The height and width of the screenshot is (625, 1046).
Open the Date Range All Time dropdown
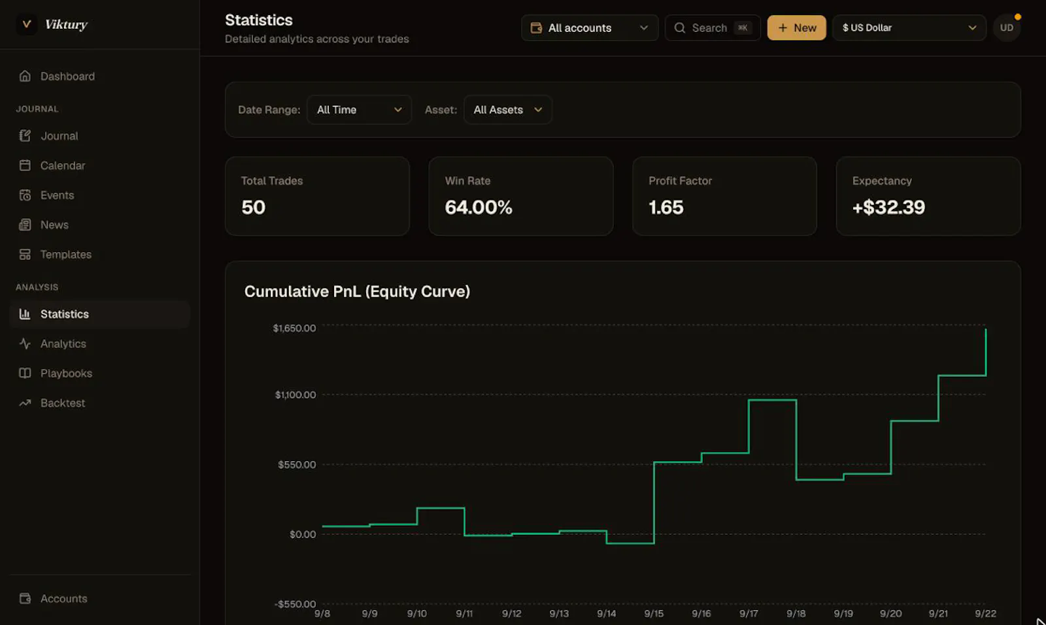pyautogui.click(x=359, y=110)
